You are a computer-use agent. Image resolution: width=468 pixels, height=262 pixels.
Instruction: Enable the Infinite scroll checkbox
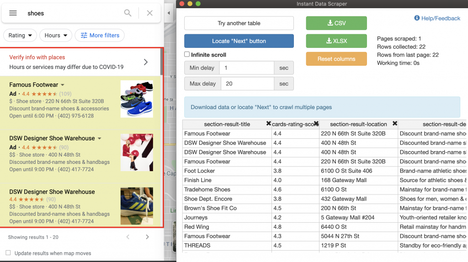point(187,54)
